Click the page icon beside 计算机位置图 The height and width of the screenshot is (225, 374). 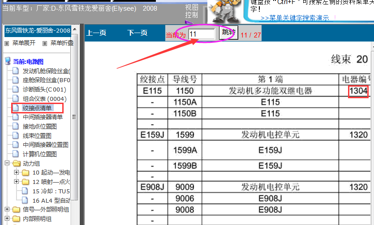click(x=16, y=154)
